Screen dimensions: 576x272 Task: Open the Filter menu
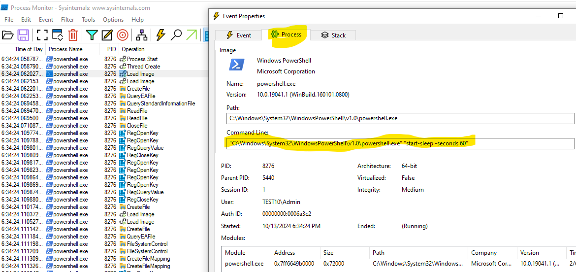click(67, 20)
